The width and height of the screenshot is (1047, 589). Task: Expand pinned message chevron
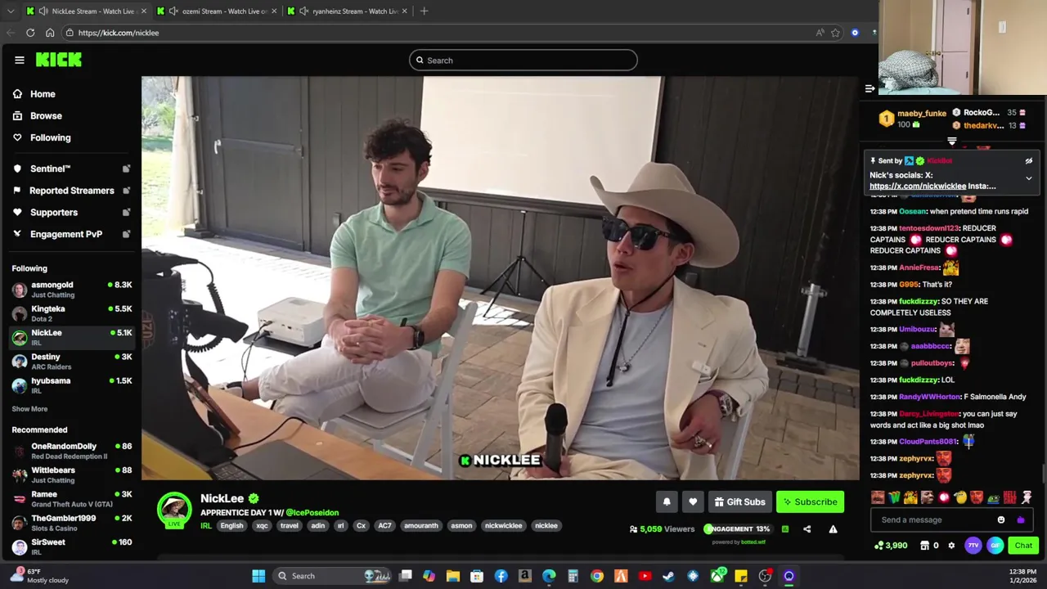pos(1028,178)
